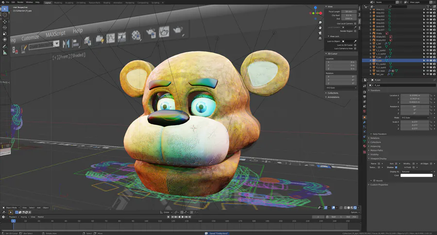This screenshot has width=437, height=235.
Task: Select the Measure tool in the left toolbar
Action: point(5,52)
